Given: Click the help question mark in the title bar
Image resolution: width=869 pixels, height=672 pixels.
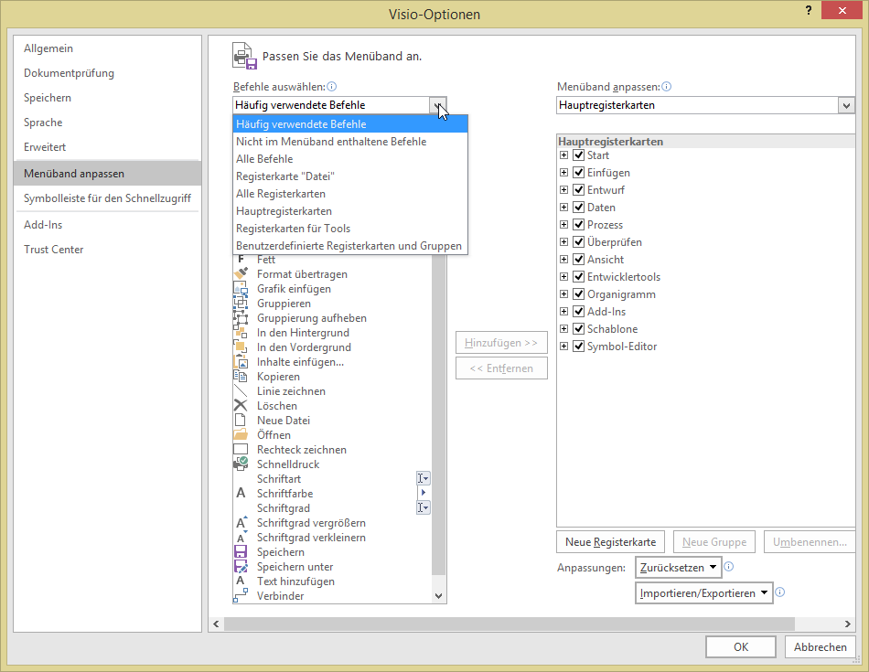Looking at the screenshot, I should [809, 11].
